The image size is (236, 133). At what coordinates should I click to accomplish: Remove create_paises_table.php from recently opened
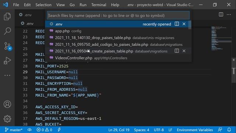184,51
